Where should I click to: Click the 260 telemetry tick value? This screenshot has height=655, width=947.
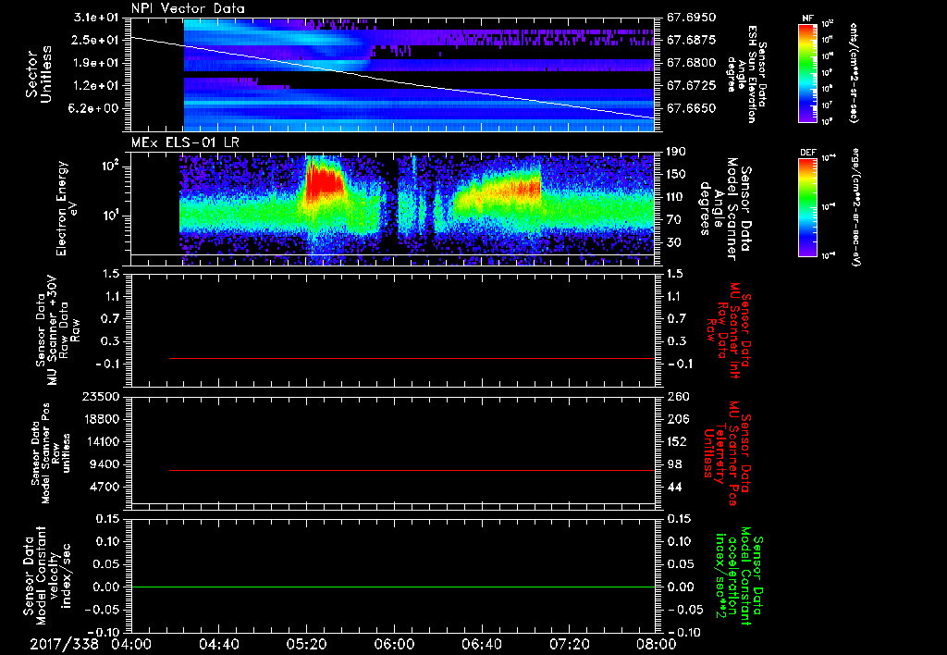tap(678, 396)
